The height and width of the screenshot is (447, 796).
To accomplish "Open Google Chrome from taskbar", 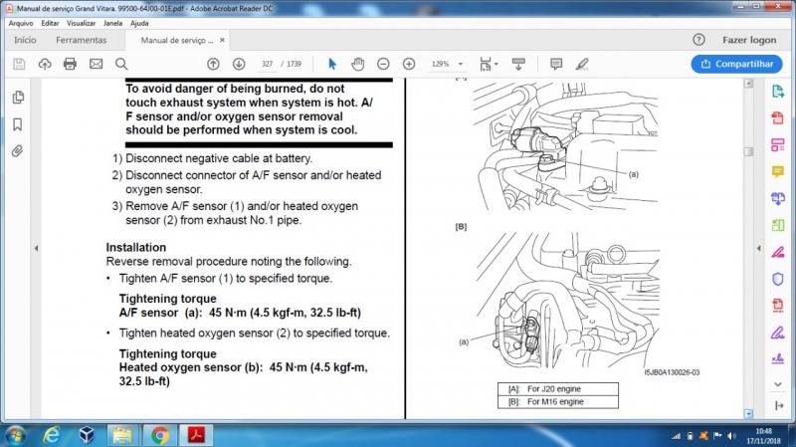I will [160, 435].
